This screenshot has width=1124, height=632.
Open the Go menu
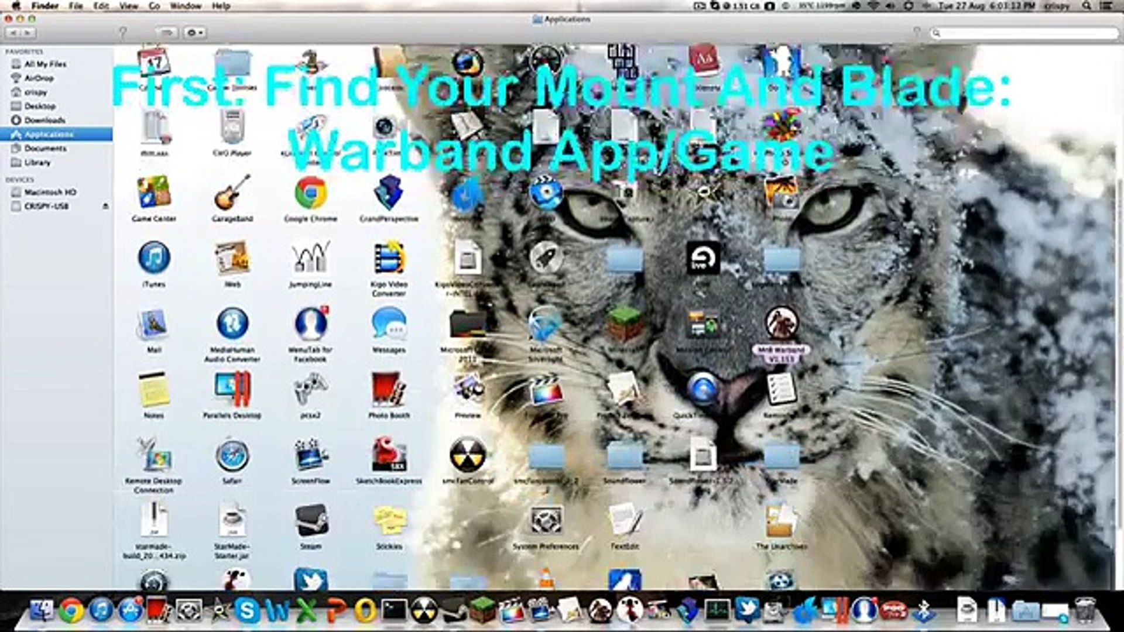tap(155, 6)
